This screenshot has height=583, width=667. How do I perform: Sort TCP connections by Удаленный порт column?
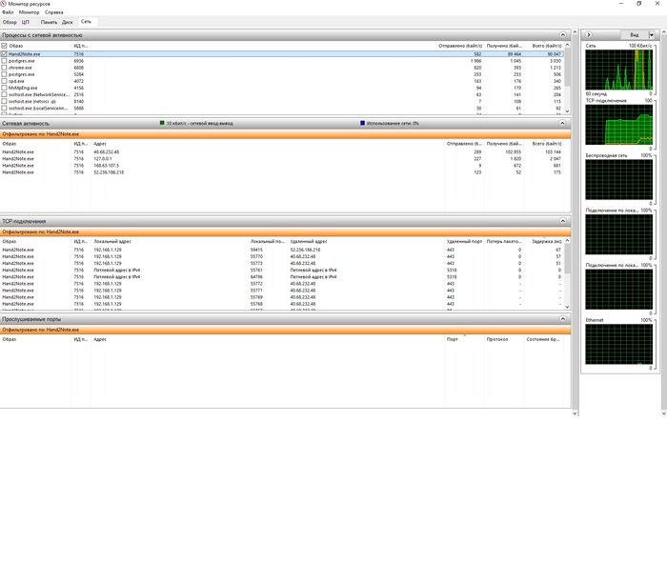pos(464,241)
